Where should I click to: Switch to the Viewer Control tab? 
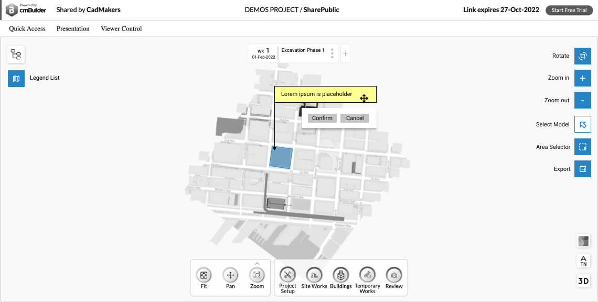tap(121, 29)
